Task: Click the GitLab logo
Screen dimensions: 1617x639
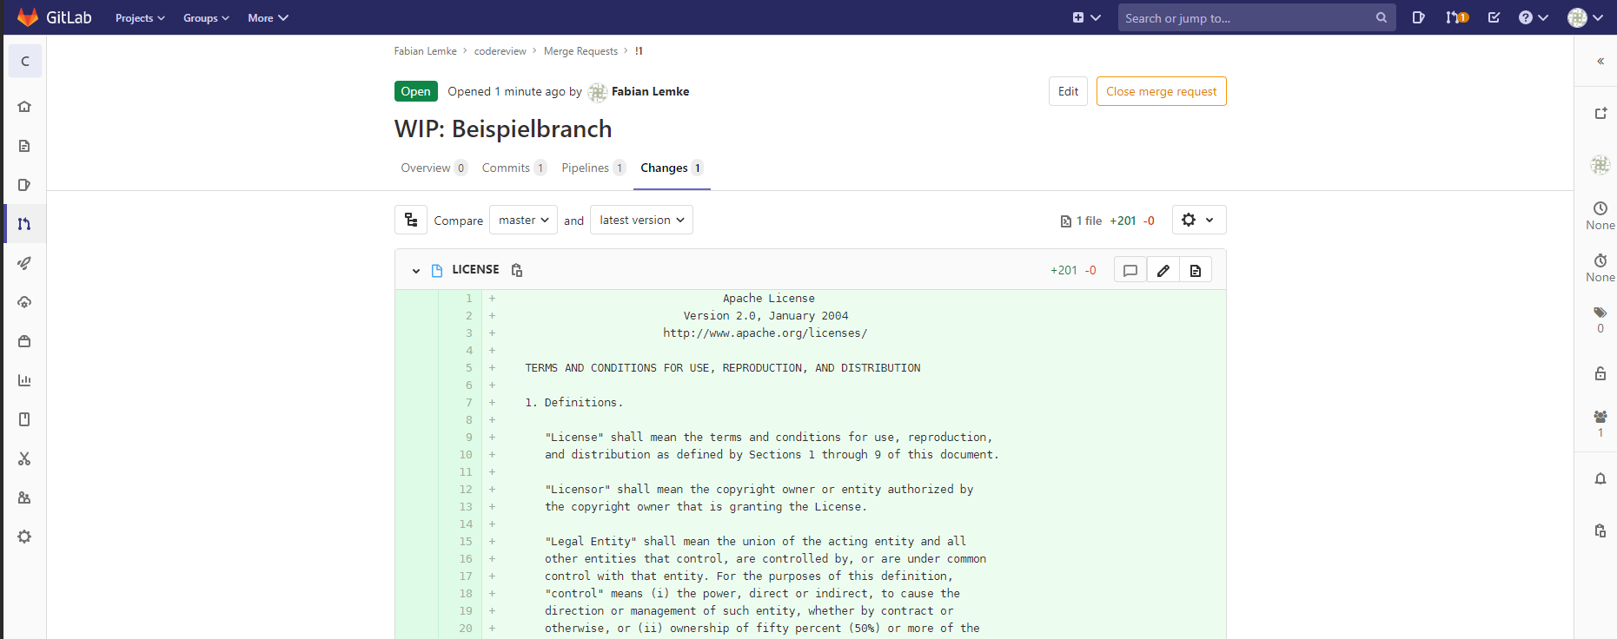Action: 54,17
